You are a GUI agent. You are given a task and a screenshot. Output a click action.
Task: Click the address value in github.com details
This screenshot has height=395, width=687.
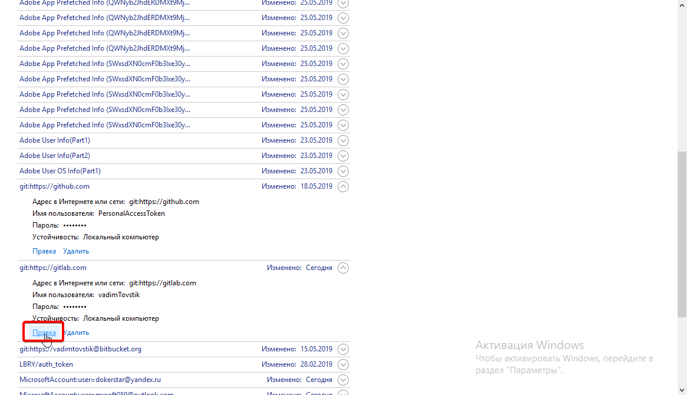point(164,202)
